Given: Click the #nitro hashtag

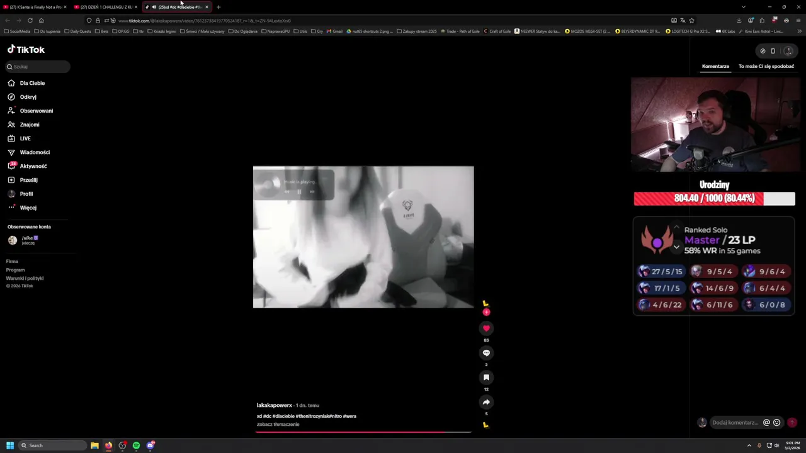Looking at the screenshot, I should coord(336,416).
